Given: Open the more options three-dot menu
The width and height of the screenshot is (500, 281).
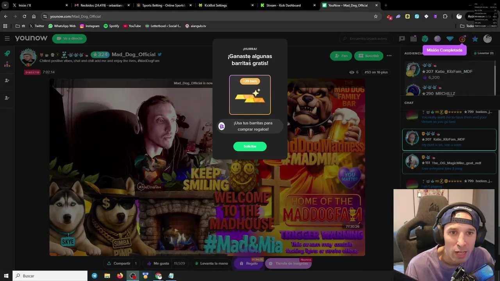Looking at the screenshot, I should (x=389, y=56).
